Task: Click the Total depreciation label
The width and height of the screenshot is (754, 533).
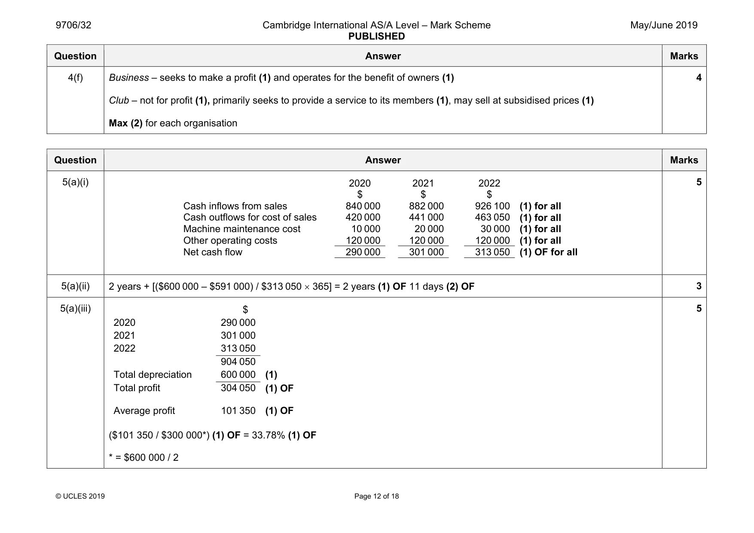Action: tap(153, 374)
